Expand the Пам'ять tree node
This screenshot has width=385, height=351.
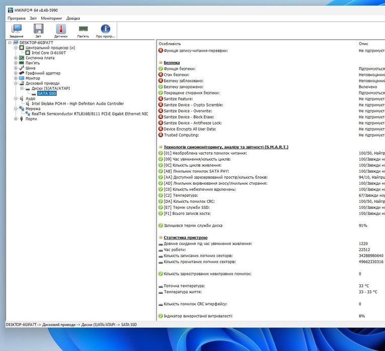click(16, 63)
